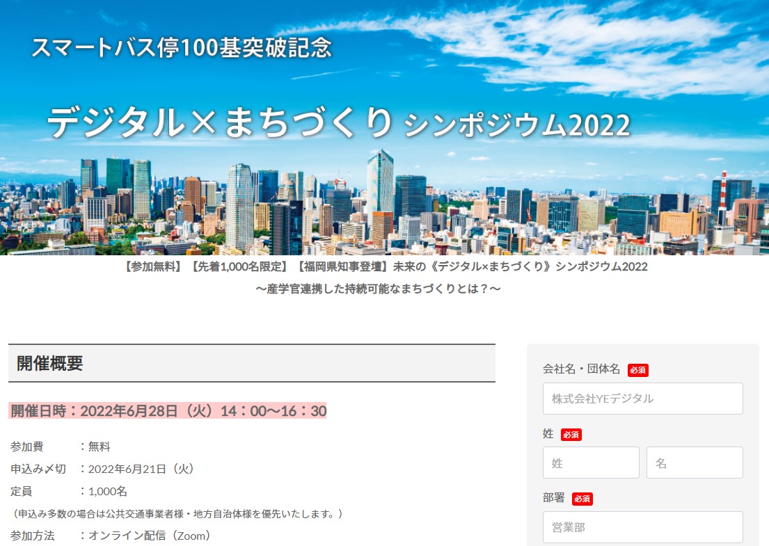Click the 名 (first name) input field

(694, 462)
